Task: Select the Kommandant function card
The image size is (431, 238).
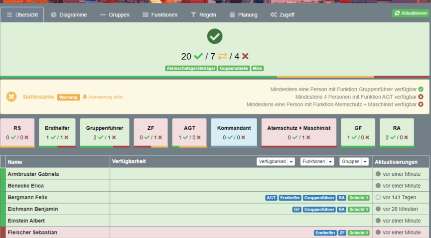Action: (x=234, y=132)
